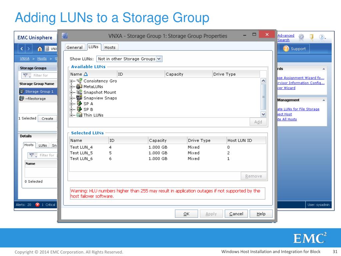Collapse the Wizards panel chevron
The width and height of the screenshot is (341, 256).
(324, 69)
